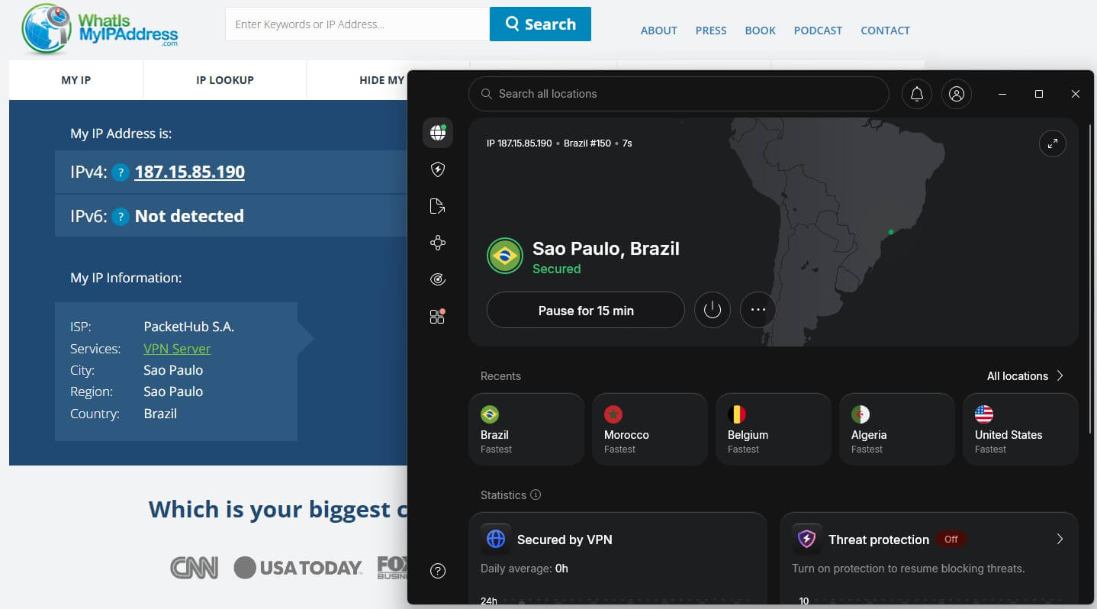The height and width of the screenshot is (609, 1097).
Task: Open the ABOUT menu link
Action: point(659,31)
